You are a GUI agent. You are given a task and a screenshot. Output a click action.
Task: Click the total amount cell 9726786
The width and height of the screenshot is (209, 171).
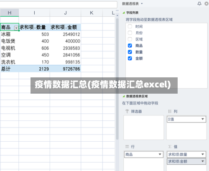[65, 69]
